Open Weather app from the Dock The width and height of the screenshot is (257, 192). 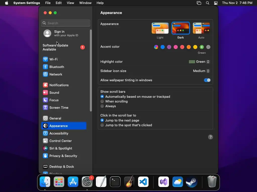coord(178,182)
